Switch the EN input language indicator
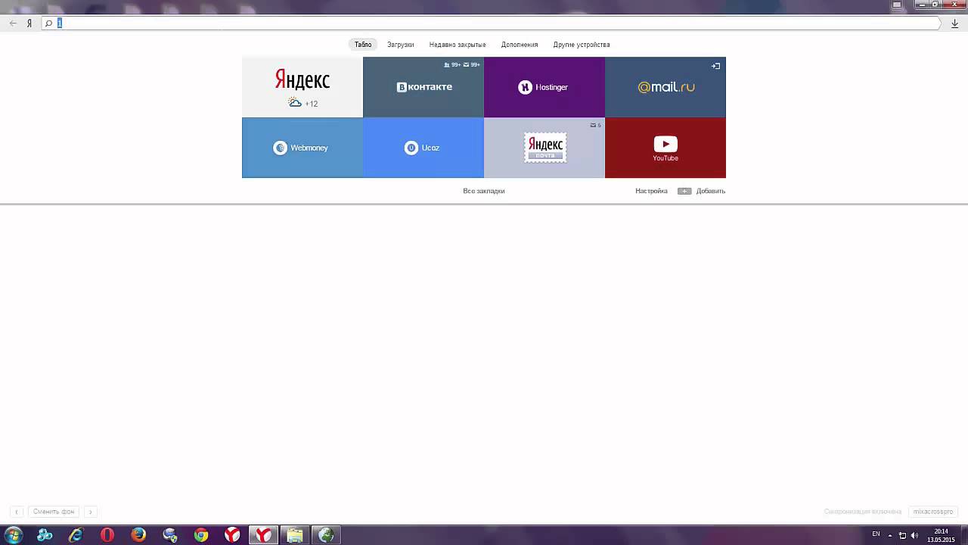The height and width of the screenshot is (545, 968). [x=876, y=534]
